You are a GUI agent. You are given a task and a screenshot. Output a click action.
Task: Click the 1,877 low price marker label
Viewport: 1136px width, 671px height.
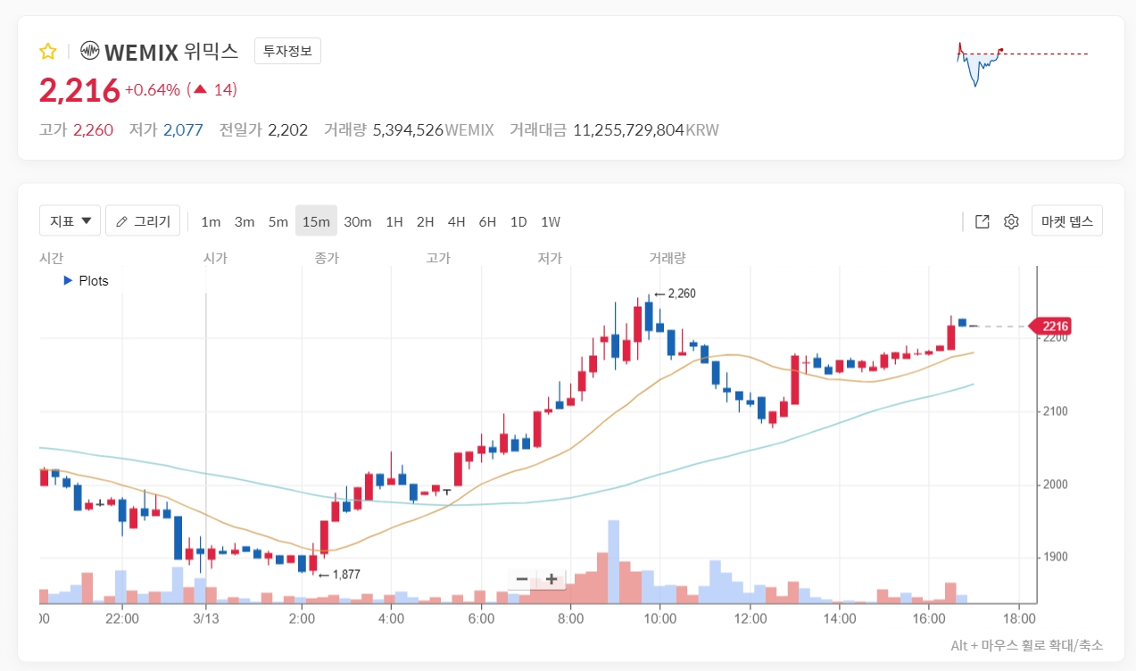[339, 575]
